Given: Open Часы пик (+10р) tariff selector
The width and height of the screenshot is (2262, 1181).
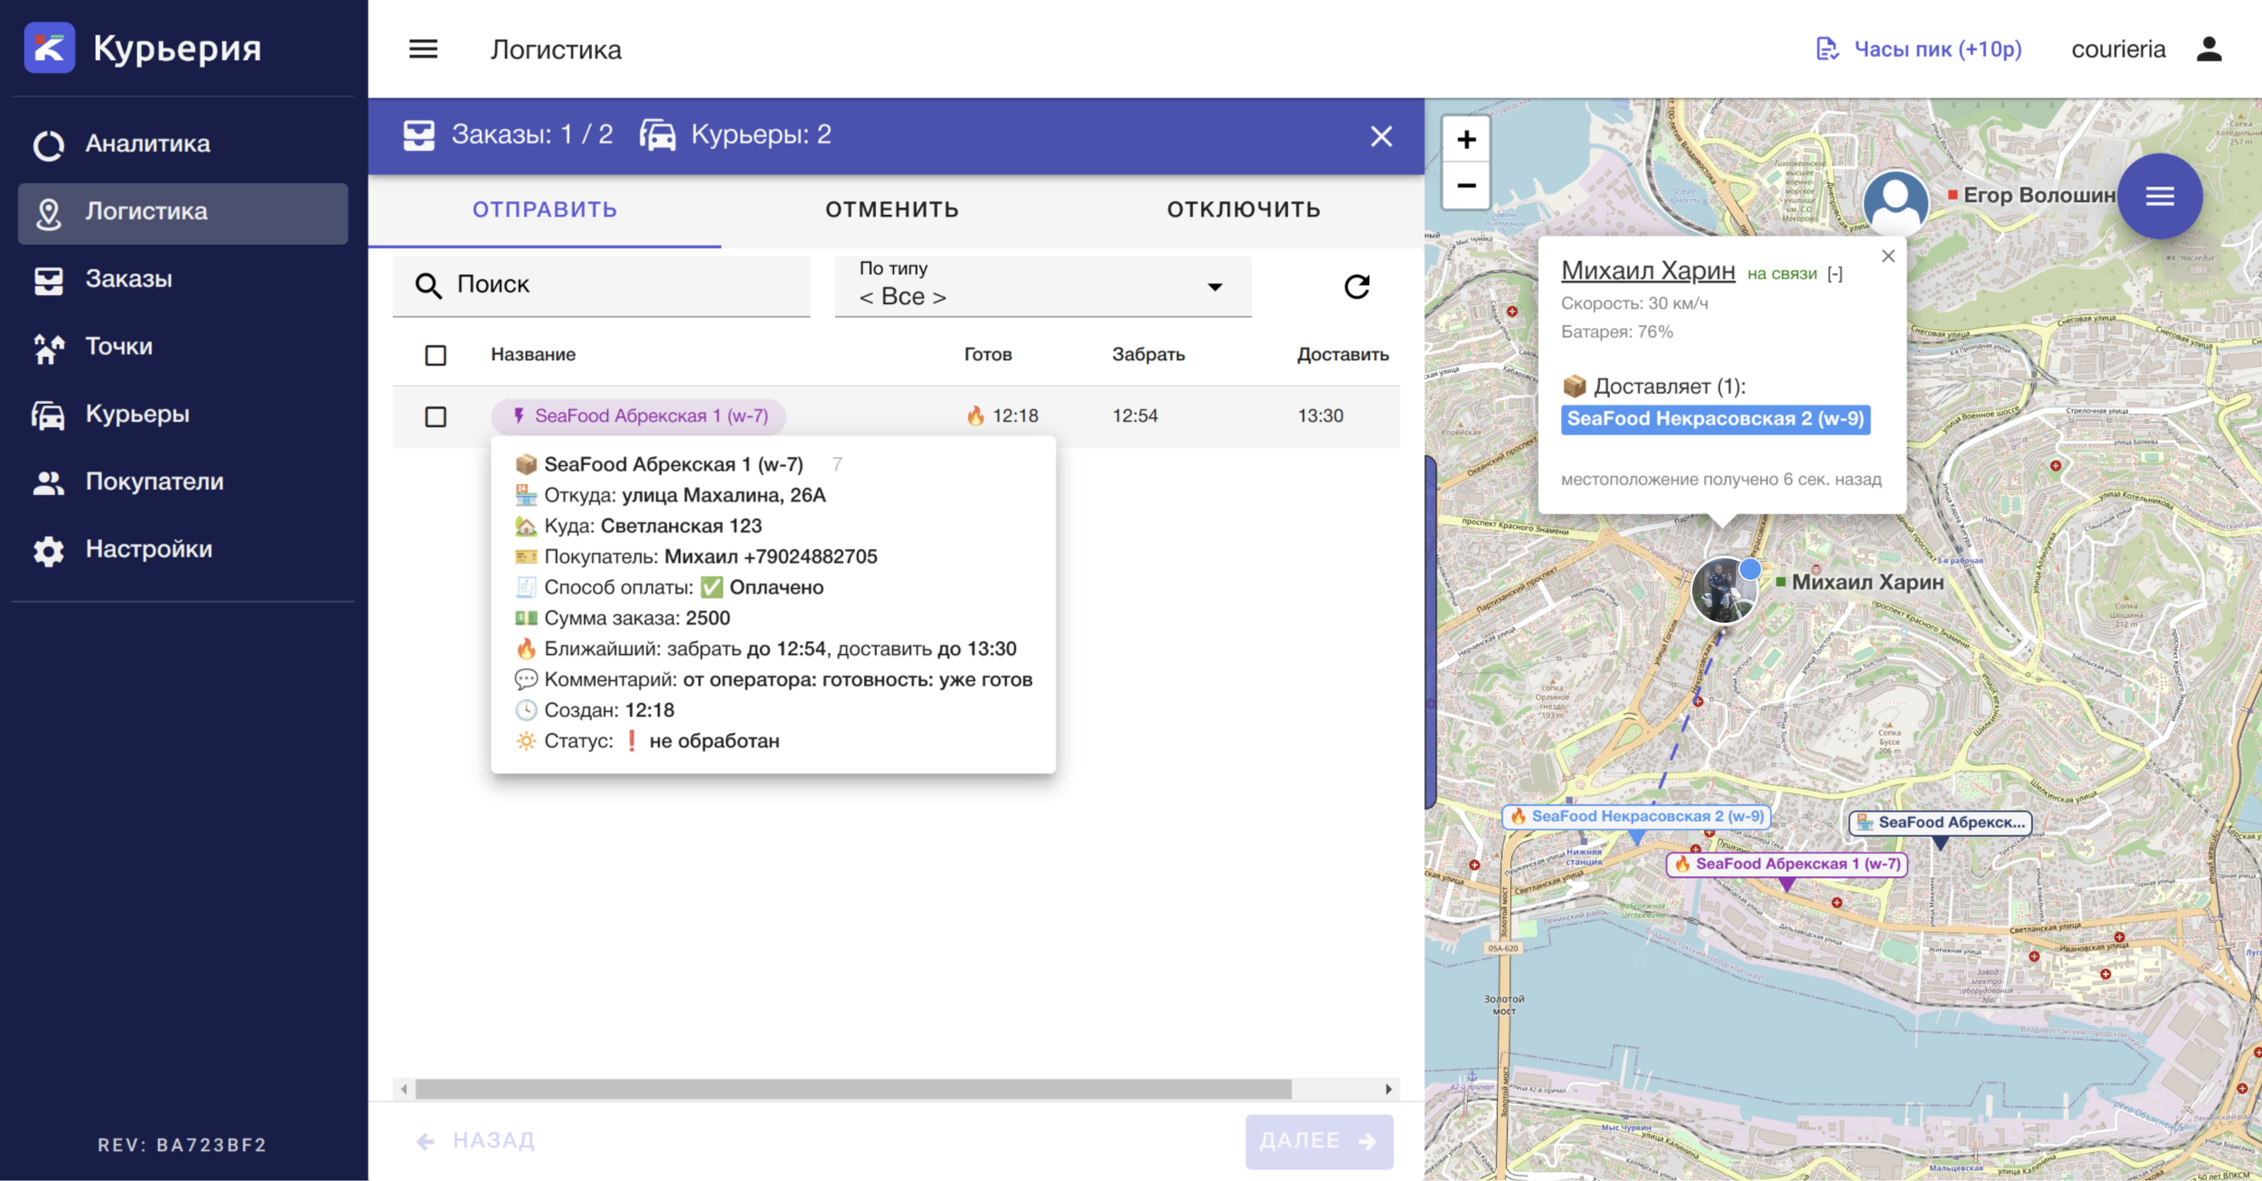Looking at the screenshot, I should [x=1919, y=49].
